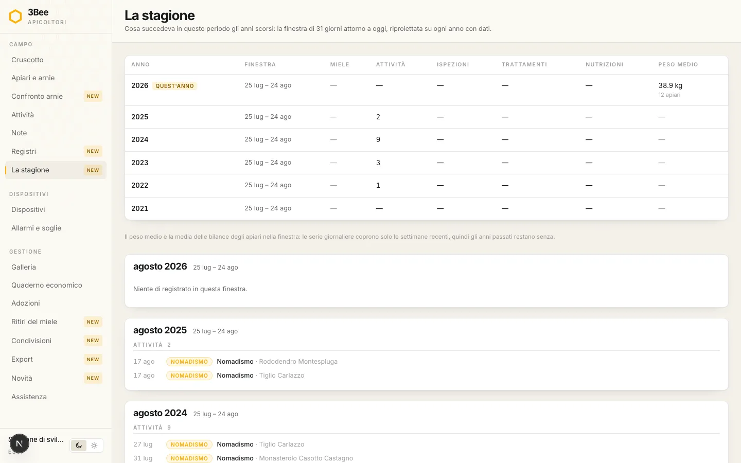
Task: Open Nomadismo Tiglio Carlazzo entry dated 27 lug
Action: coord(427,444)
